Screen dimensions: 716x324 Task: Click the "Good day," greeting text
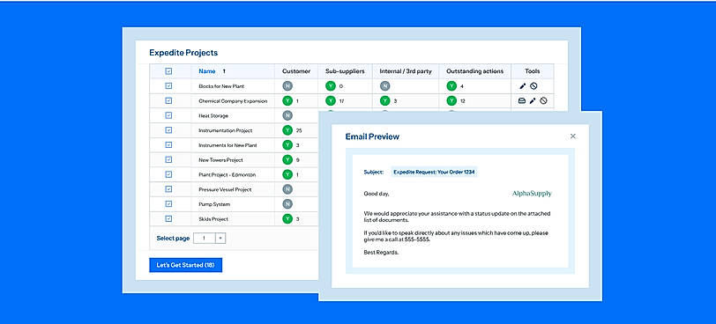click(377, 194)
